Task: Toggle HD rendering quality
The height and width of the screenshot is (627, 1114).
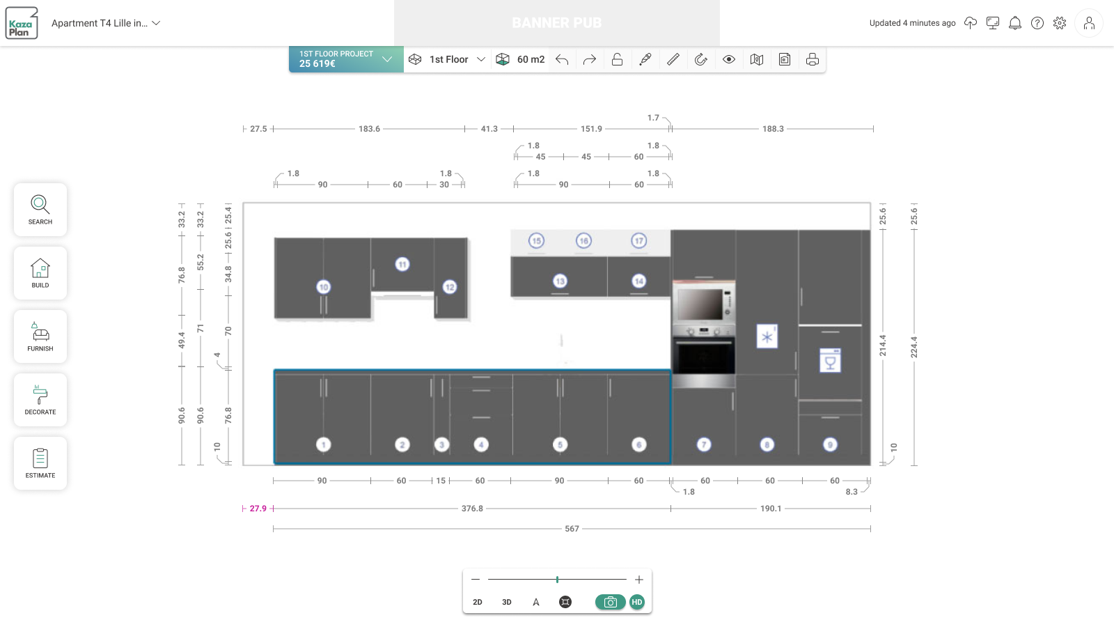Action: coord(637,602)
